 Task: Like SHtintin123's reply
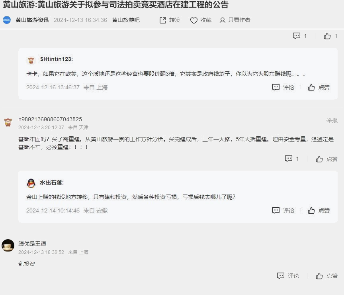pos(319,87)
